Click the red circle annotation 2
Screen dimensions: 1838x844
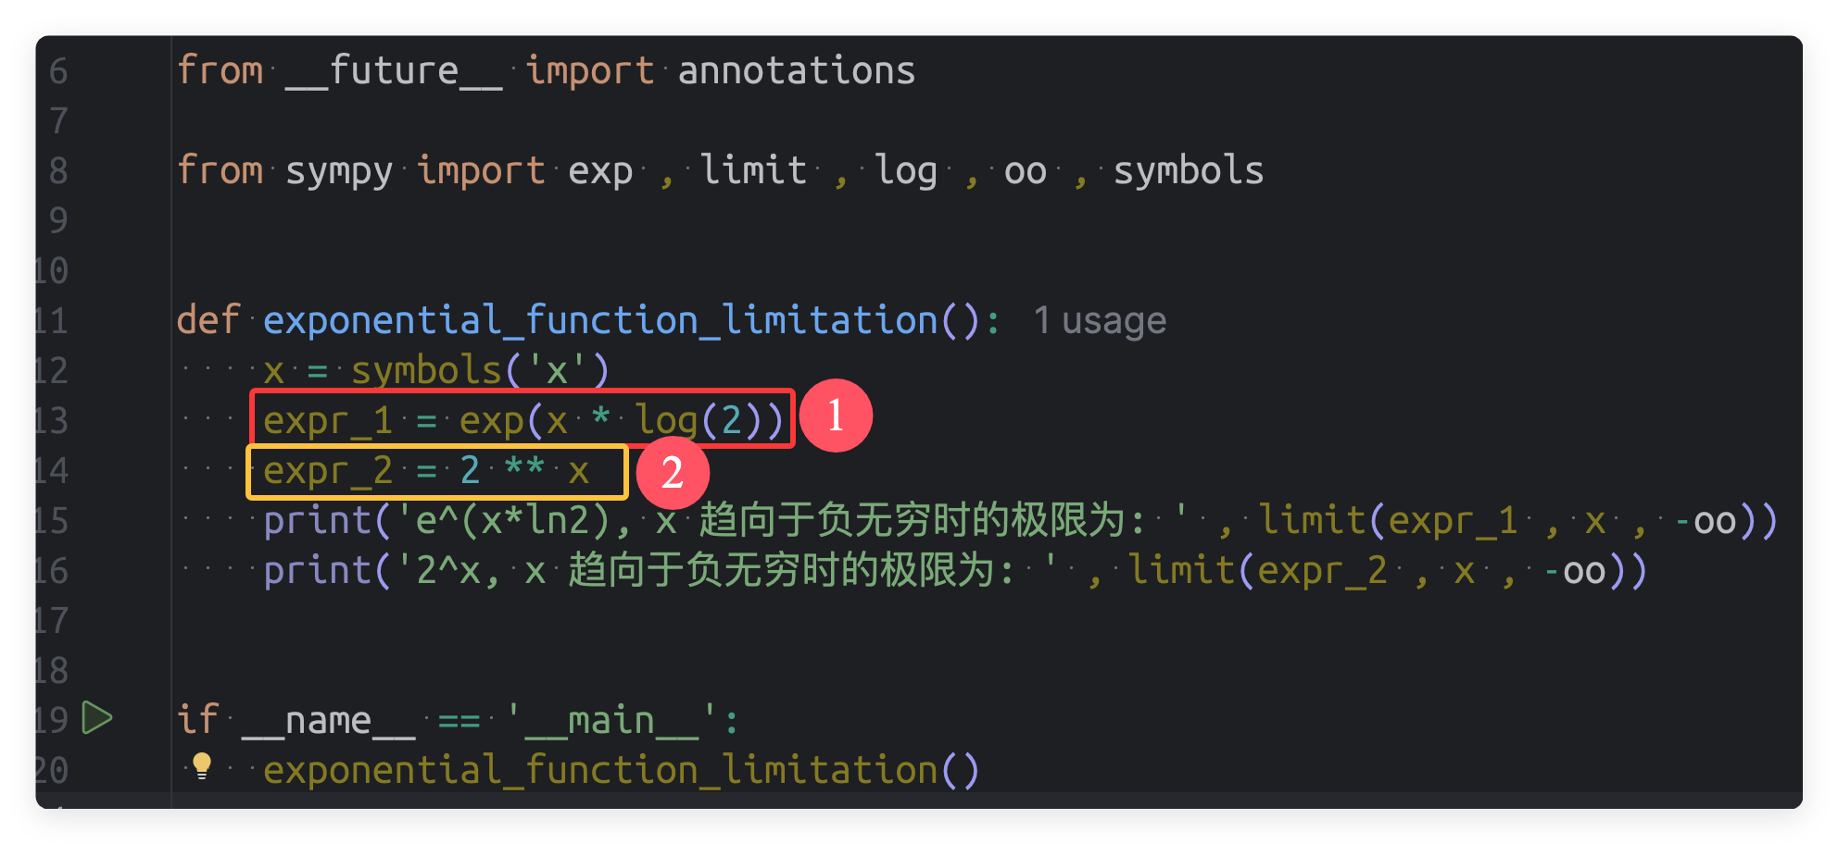[x=673, y=473]
